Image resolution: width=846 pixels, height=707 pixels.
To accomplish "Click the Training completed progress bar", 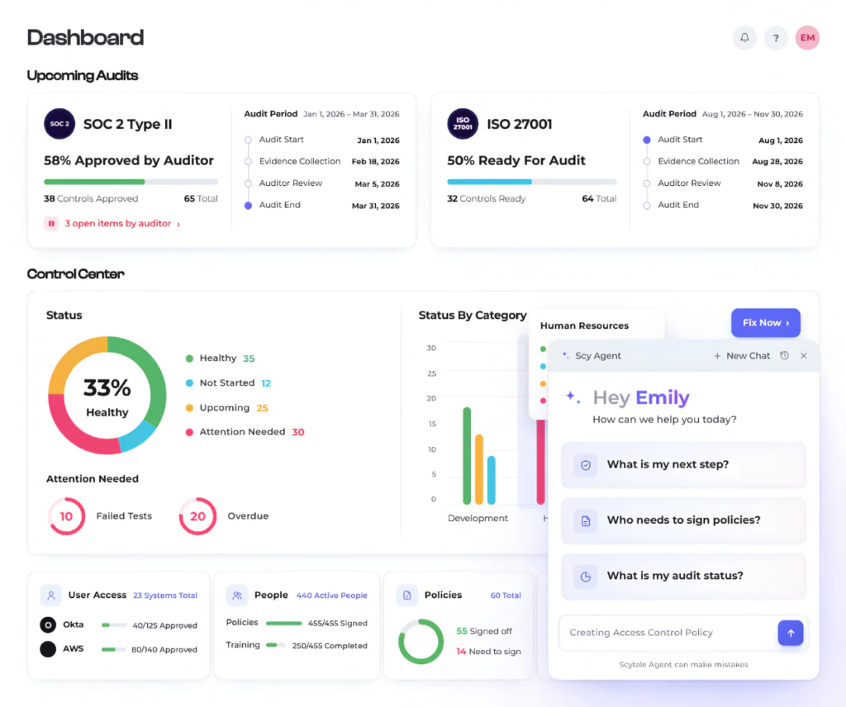I will pyautogui.click(x=276, y=645).
